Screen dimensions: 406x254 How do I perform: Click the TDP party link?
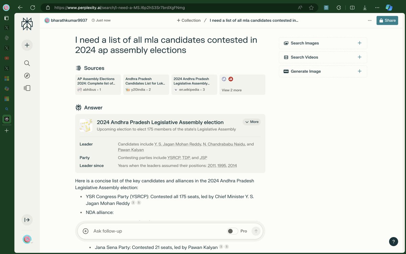point(186,157)
